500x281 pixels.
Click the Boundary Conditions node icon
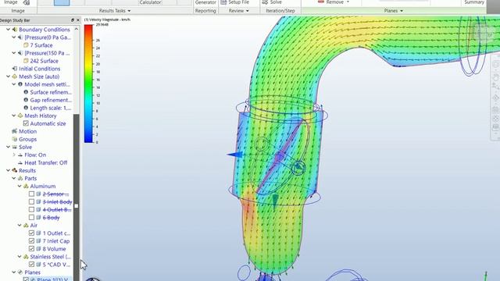[x=15, y=30]
